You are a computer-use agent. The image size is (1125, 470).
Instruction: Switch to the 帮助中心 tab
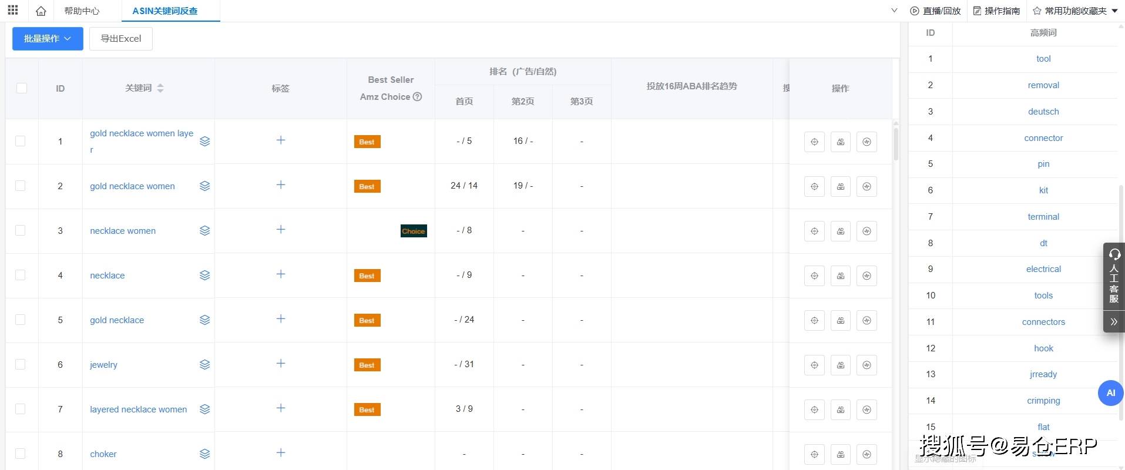pyautogui.click(x=82, y=11)
